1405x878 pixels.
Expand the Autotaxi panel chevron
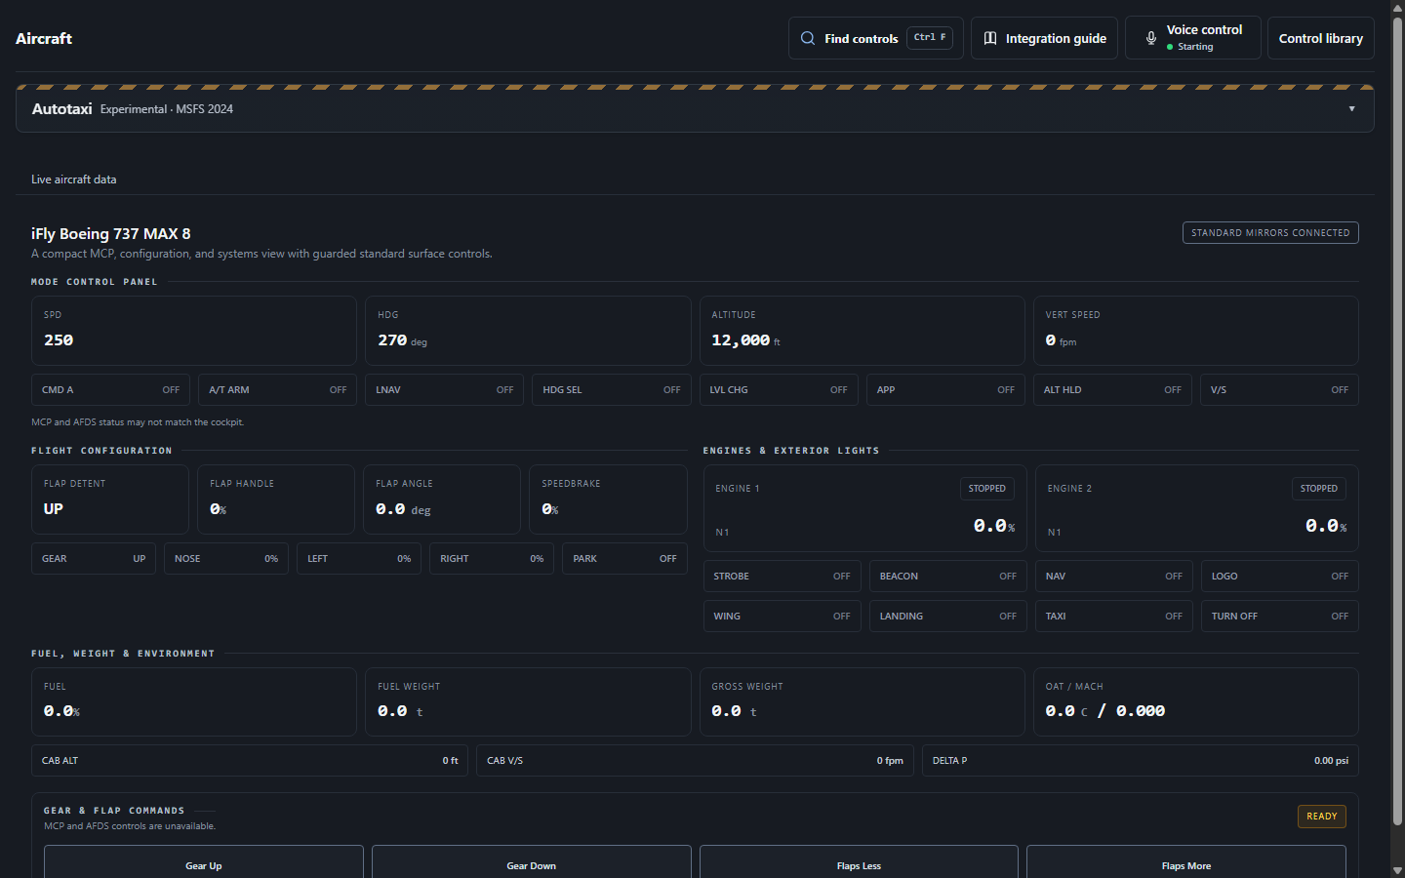coord(1351,108)
